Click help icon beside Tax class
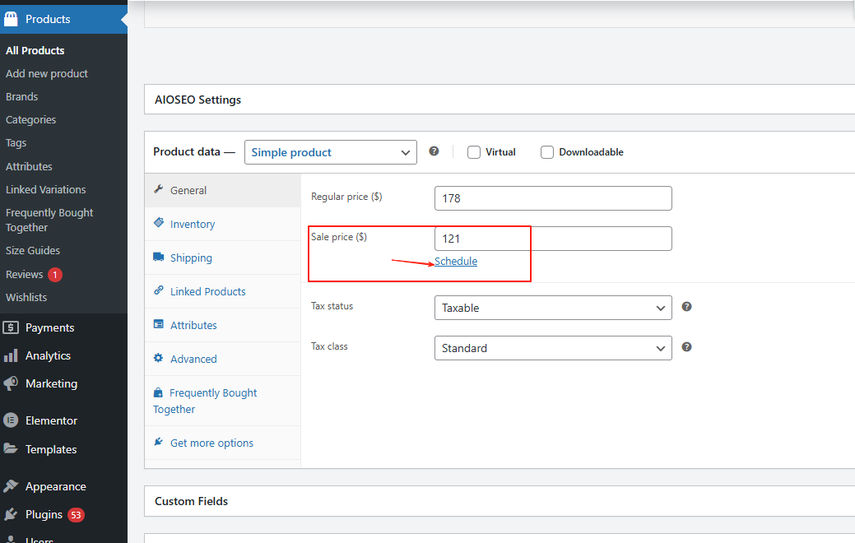The image size is (855, 543). [x=686, y=347]
